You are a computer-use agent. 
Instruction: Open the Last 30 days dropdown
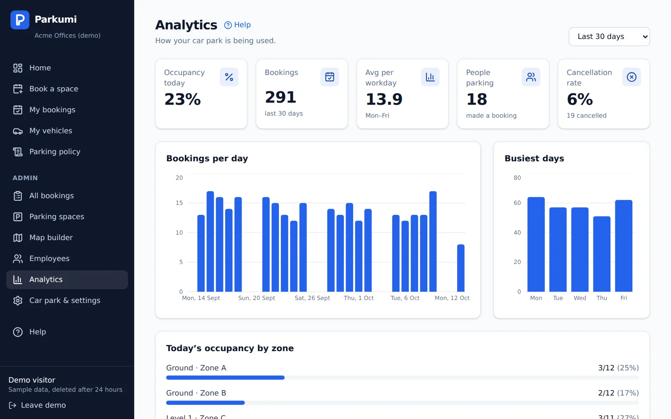coord(609,37)
